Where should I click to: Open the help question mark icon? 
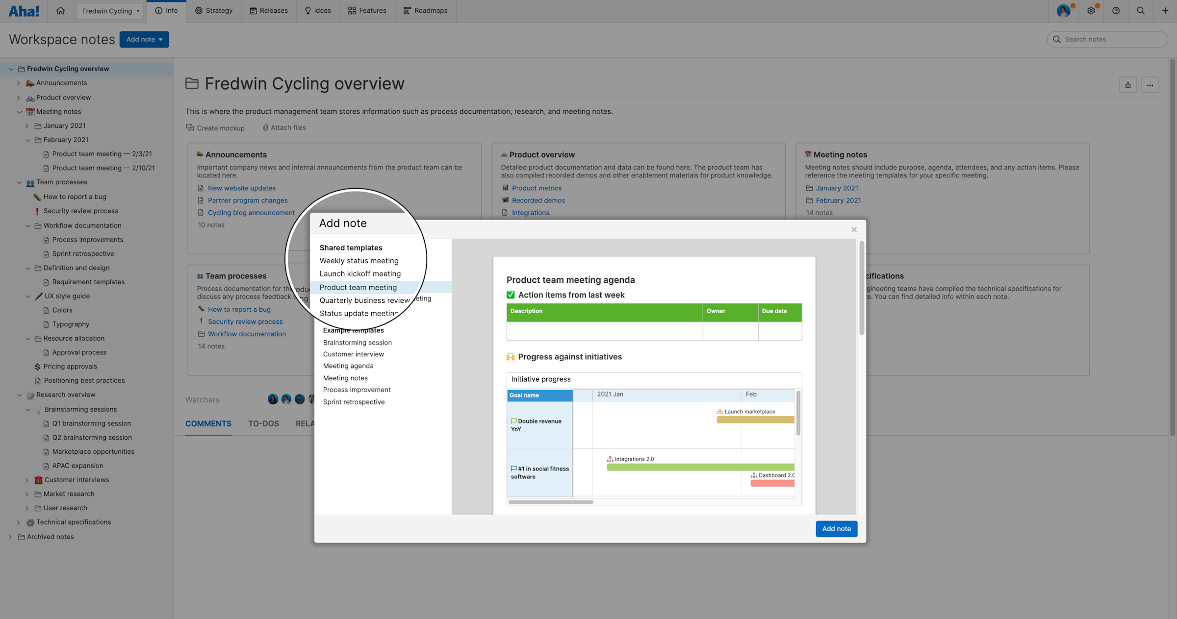click(1116, 10)
